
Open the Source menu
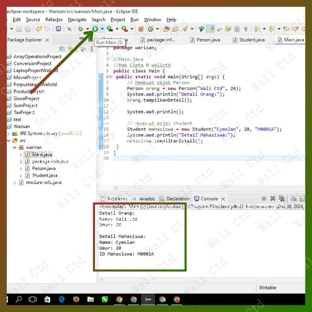tap(33, 19)
